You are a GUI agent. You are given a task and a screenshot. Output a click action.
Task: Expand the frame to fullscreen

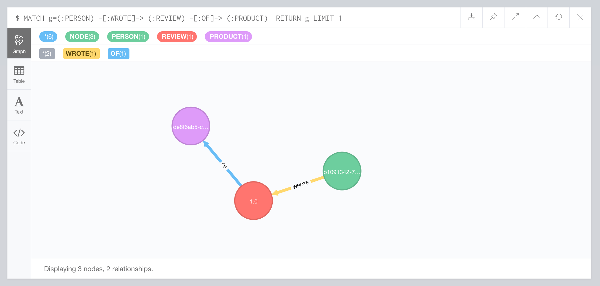pos(515,17)
